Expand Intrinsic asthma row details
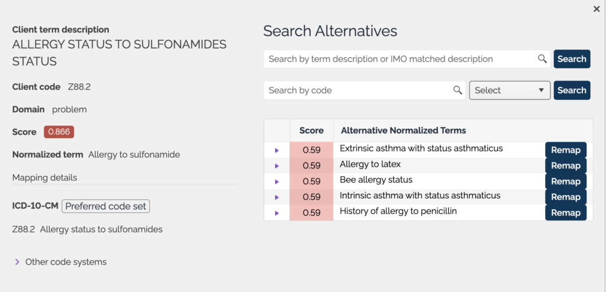This screenshot has height=292, width=606. click(276, 197)
